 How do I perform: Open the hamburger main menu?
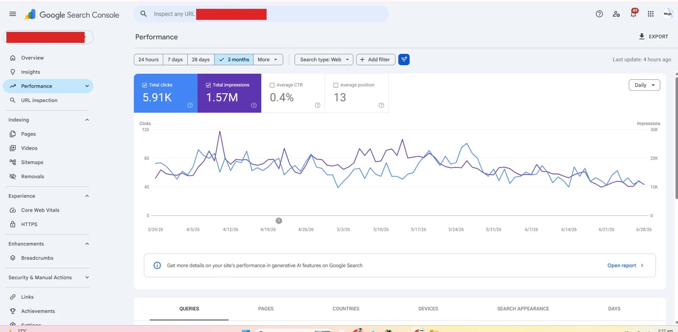point(13,14)
